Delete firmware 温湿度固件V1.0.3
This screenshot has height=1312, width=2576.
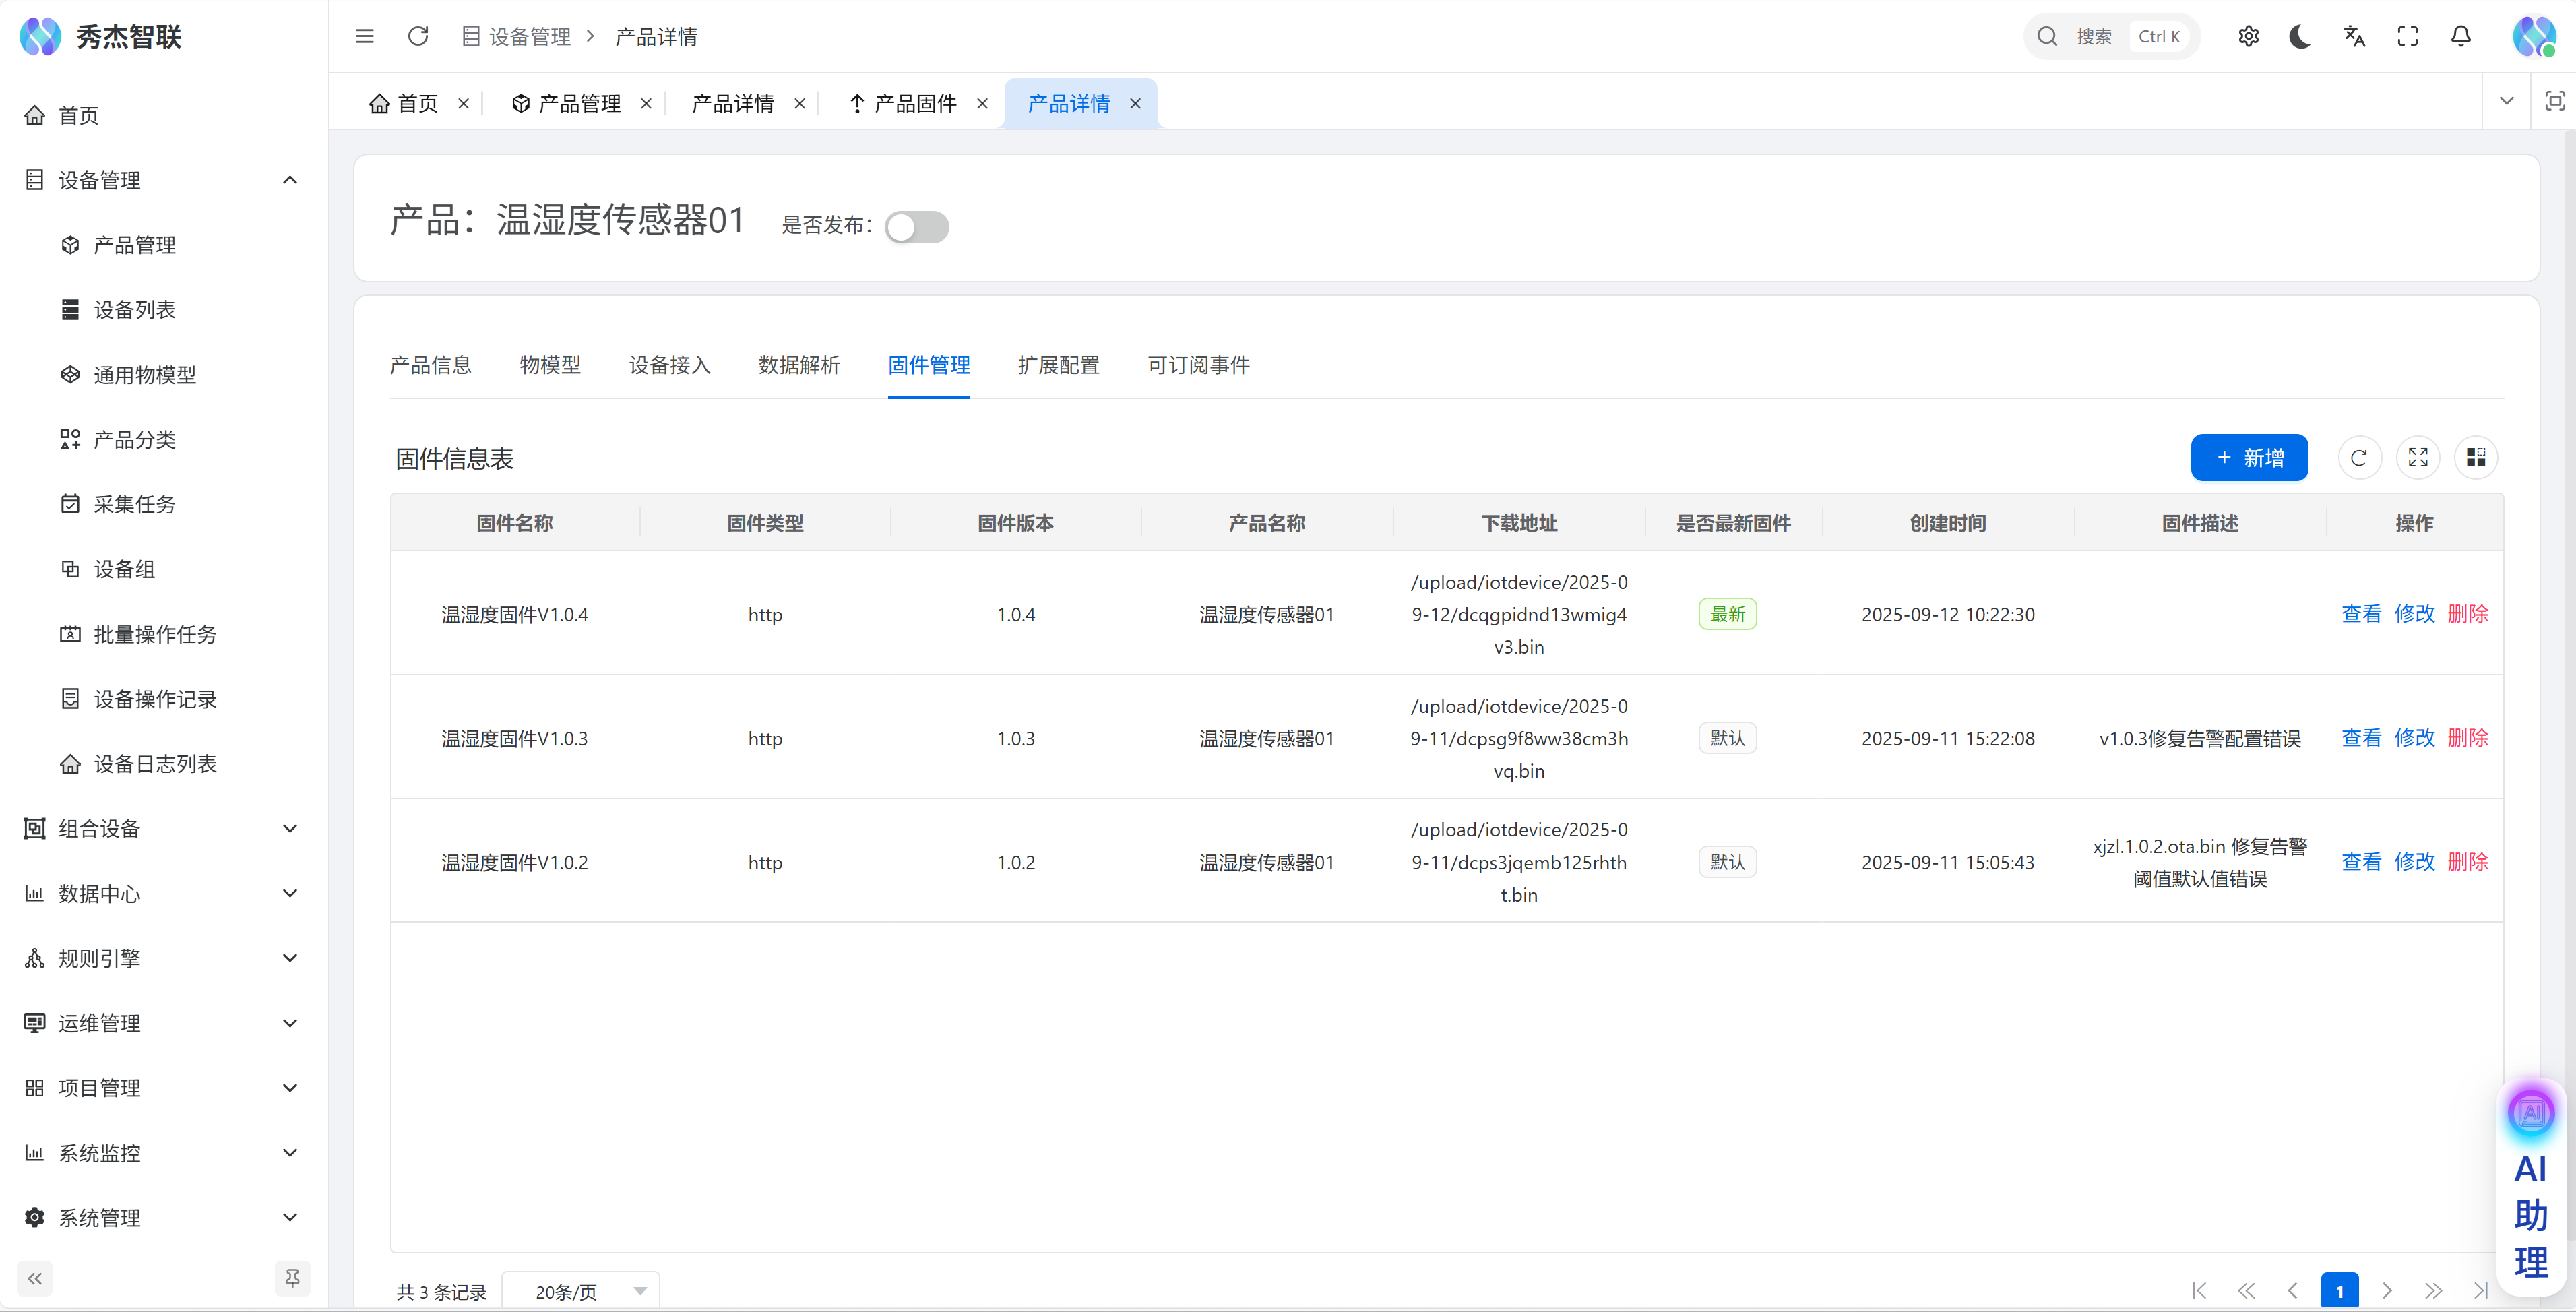click(2467, 738)
